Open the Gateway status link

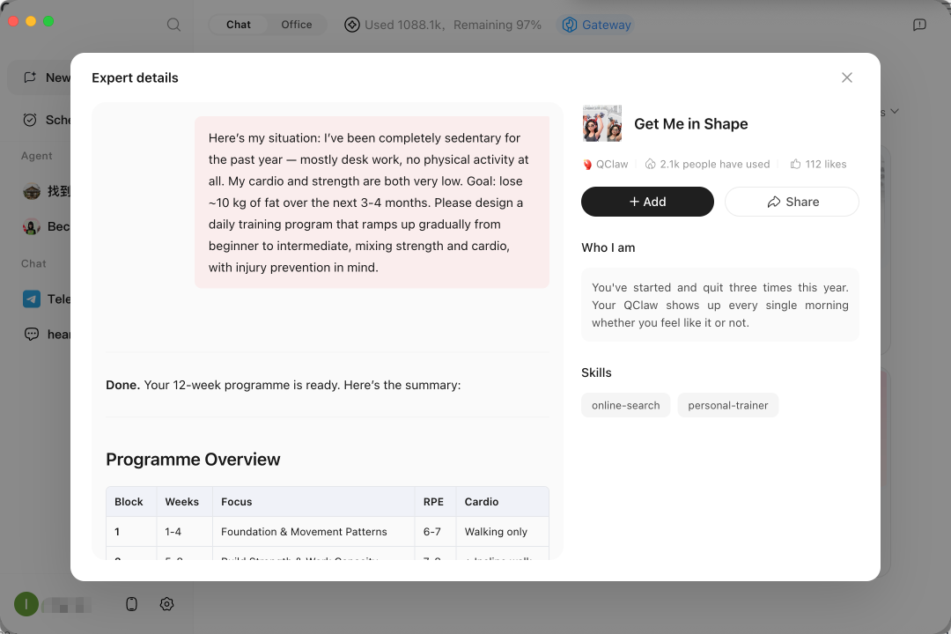[597, 25]
